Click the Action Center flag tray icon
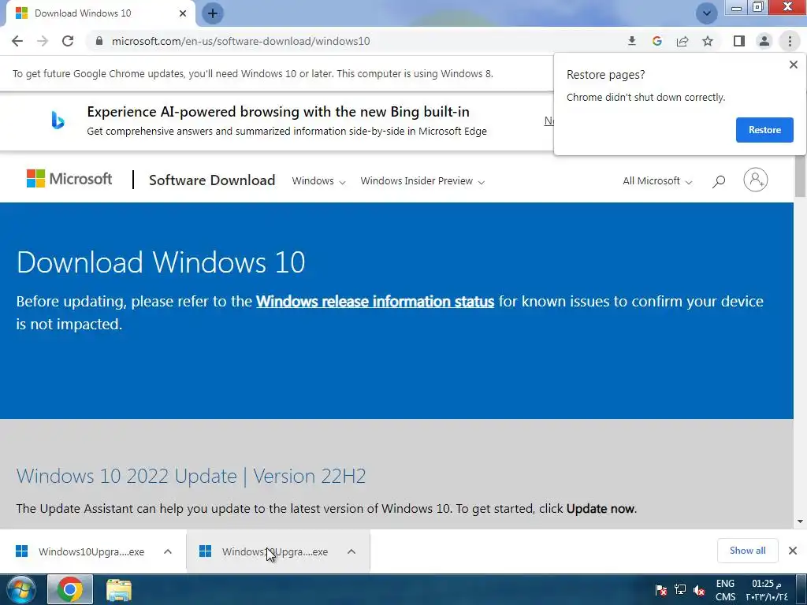807x605 pixels. coord(661,589)
